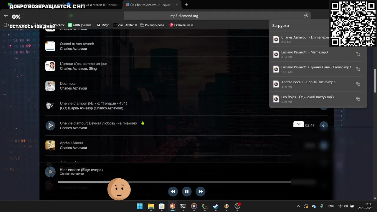Click Une vie d amour Тегеран-43 play thumbnail
Image resolution: width=377 pixels, height=212 pixels.
coord(50,106)
